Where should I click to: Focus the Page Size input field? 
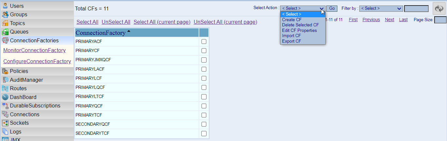(x=440, y=20)
